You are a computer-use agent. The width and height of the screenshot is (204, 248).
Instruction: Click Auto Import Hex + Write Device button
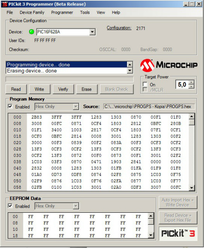coord(178,202)
